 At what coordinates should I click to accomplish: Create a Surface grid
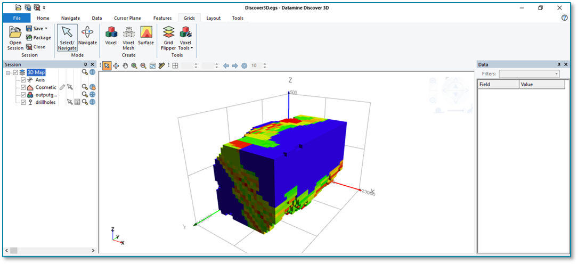coord(146,36)
